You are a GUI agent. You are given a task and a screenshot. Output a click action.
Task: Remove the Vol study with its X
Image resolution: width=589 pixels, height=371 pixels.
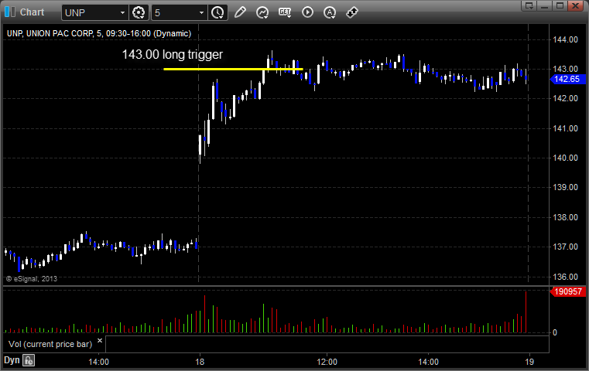tap(100, 341)
